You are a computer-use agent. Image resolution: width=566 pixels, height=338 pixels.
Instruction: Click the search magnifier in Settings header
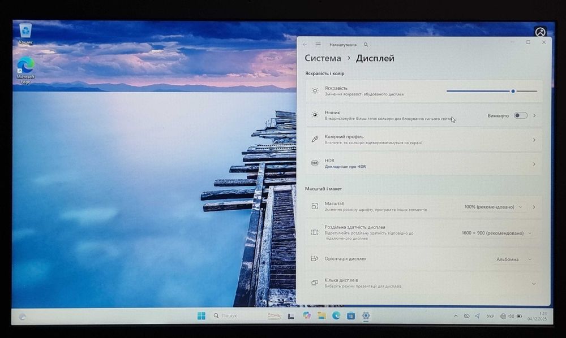tap(366, 45)
